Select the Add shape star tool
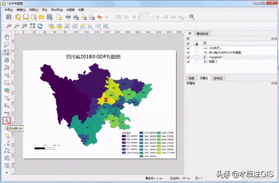Image resolution: width=279 pixels, height=183 pixels. click(7, 136)
